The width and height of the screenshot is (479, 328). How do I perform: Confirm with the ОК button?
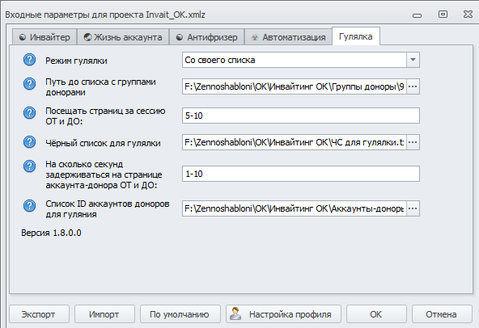(x=376, y=314)
